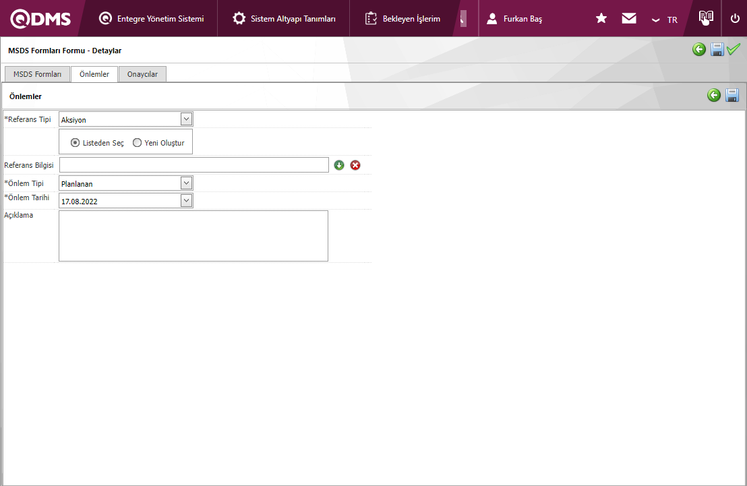Image resolution: width=747 pixels, height=486 pixels.
Task: Switch to MSDS Formları tab
Action: point(37,74)
